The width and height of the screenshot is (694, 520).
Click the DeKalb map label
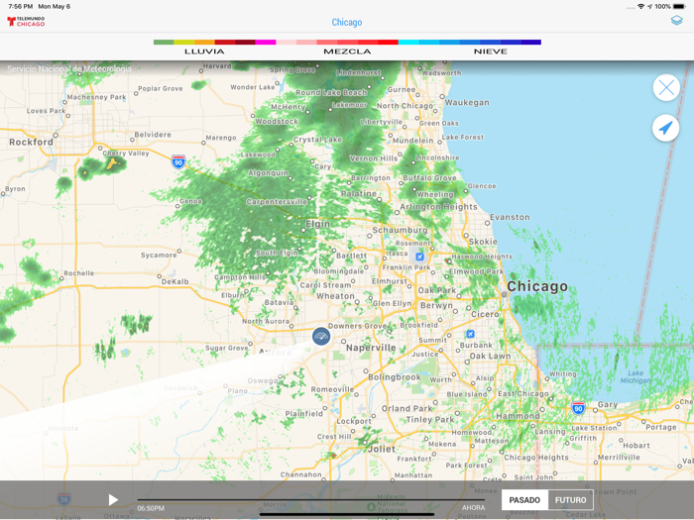pos(174,281)
